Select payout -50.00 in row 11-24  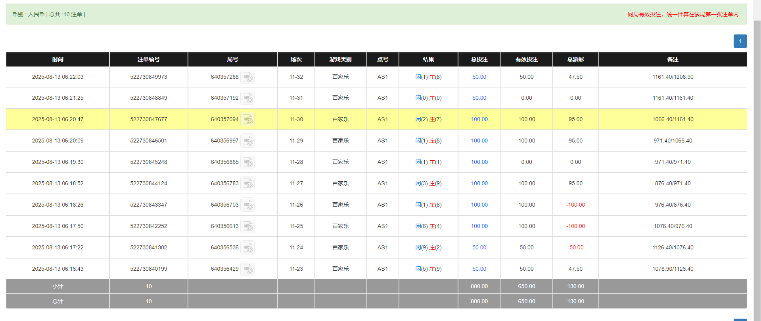pos(575,247)
